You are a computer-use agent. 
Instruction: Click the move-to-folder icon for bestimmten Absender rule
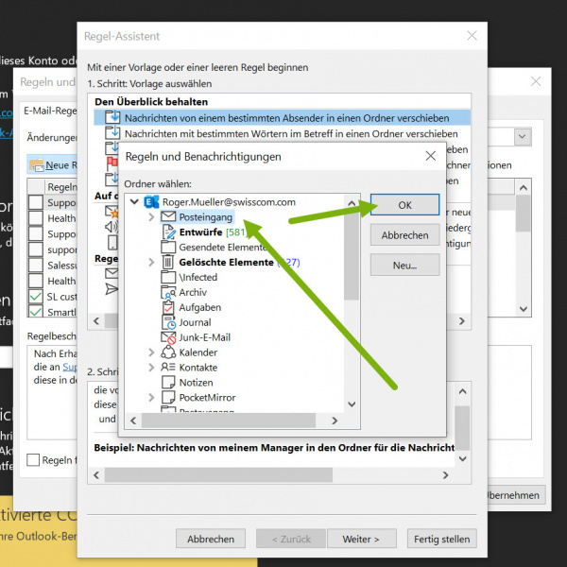coord(112,117)
